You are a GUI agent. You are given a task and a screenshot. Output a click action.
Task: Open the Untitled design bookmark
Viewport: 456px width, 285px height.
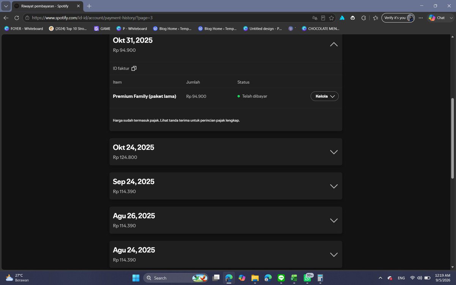(263, 28)
